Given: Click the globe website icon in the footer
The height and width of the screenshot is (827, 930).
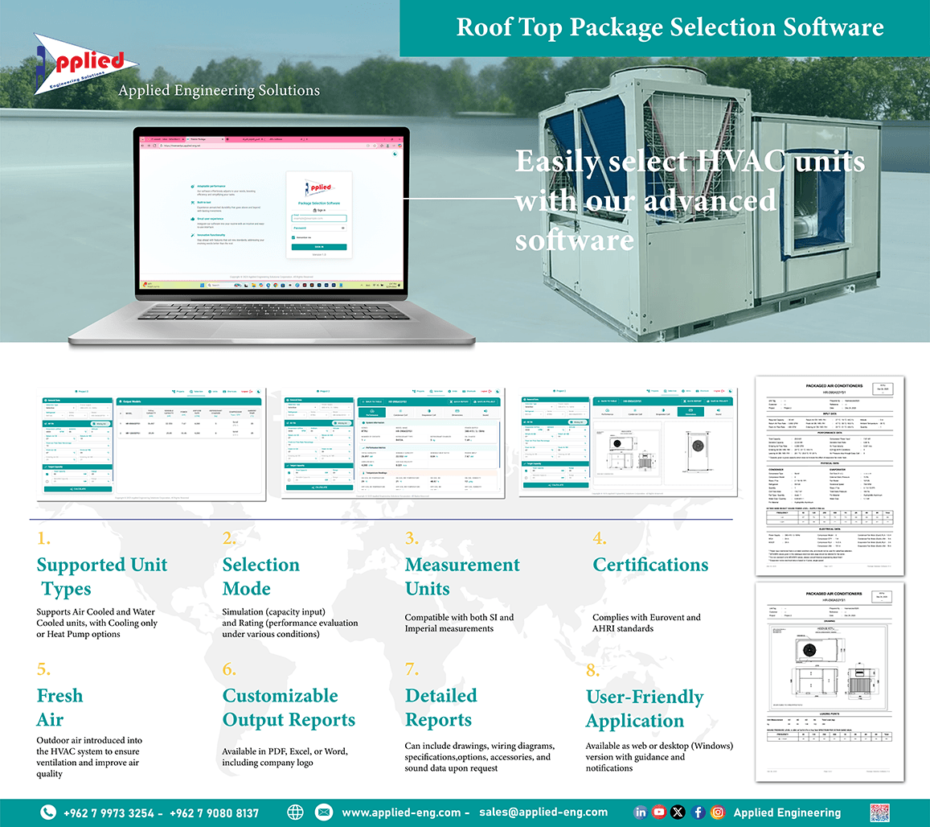Looking at the screenshot, I should point(295,813).
